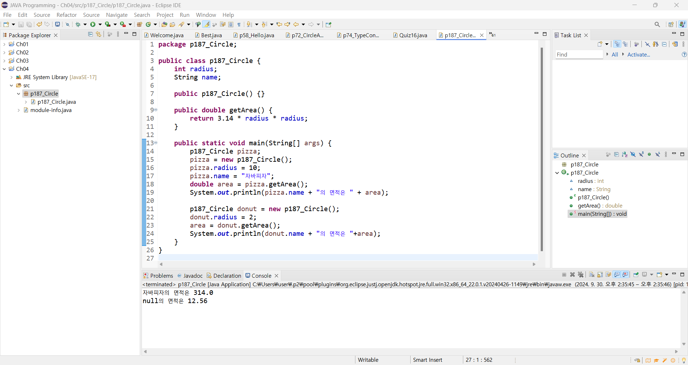Switch to the Problems tab
The image size is (688, 365).
click(x=158, y=276)
